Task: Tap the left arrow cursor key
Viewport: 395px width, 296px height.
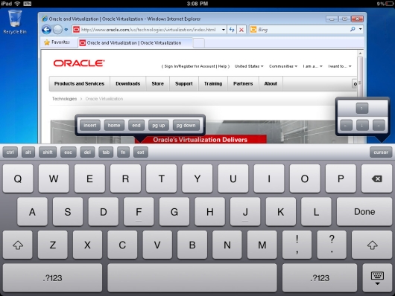Action: (x=346, y=125)
